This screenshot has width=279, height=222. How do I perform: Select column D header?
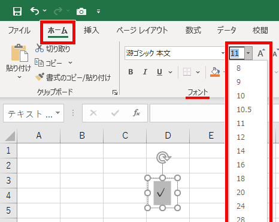pos(168,136)
